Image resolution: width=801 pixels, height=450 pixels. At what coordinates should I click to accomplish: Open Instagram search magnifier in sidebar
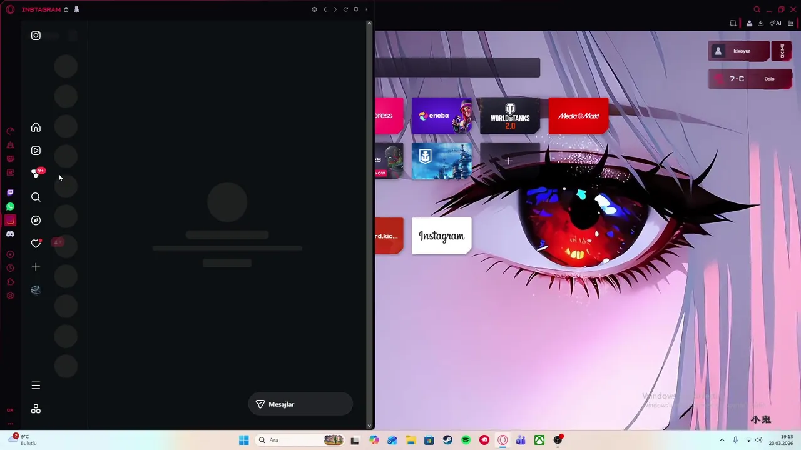point(36,197)
